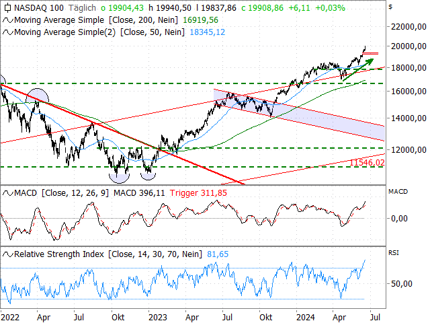The width and height of the screenshot is (430, 323).
Task: Click the high value 19940,50
Action: pyautogui.click(x=173, y=8)
